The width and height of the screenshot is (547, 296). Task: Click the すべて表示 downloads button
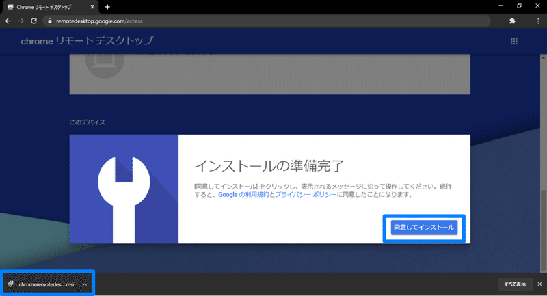tap(515, 284)
